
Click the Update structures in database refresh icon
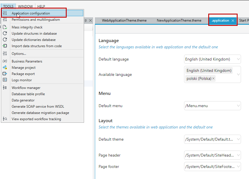5,34
